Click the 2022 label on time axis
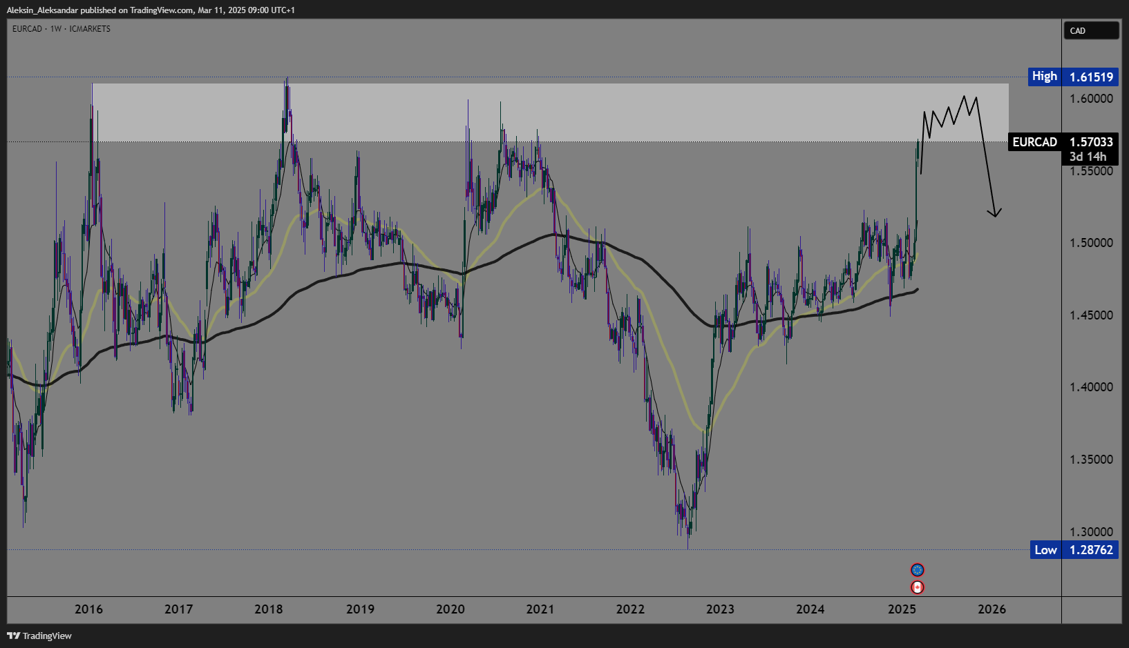 coord(630,609)
